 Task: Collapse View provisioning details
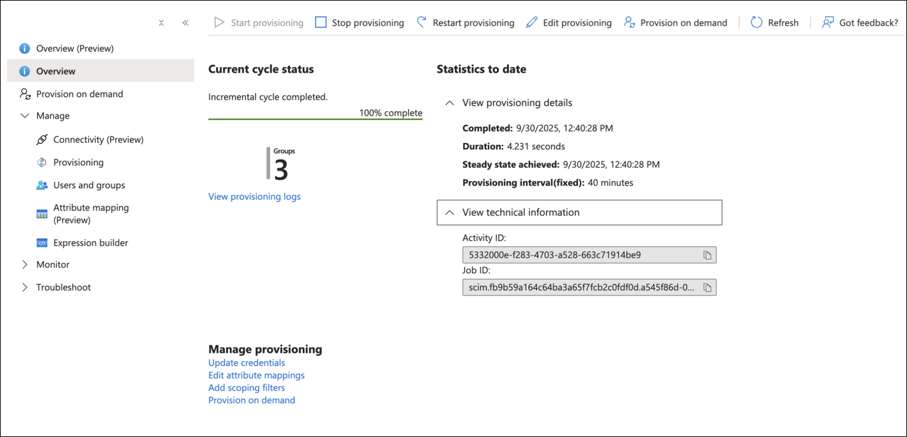(x=450, y=103)
